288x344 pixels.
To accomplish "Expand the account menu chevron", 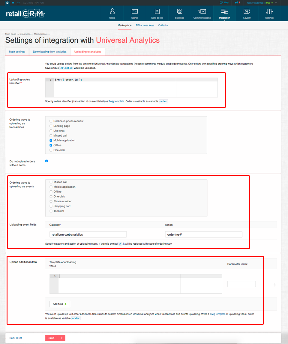I will coord(276,3).
